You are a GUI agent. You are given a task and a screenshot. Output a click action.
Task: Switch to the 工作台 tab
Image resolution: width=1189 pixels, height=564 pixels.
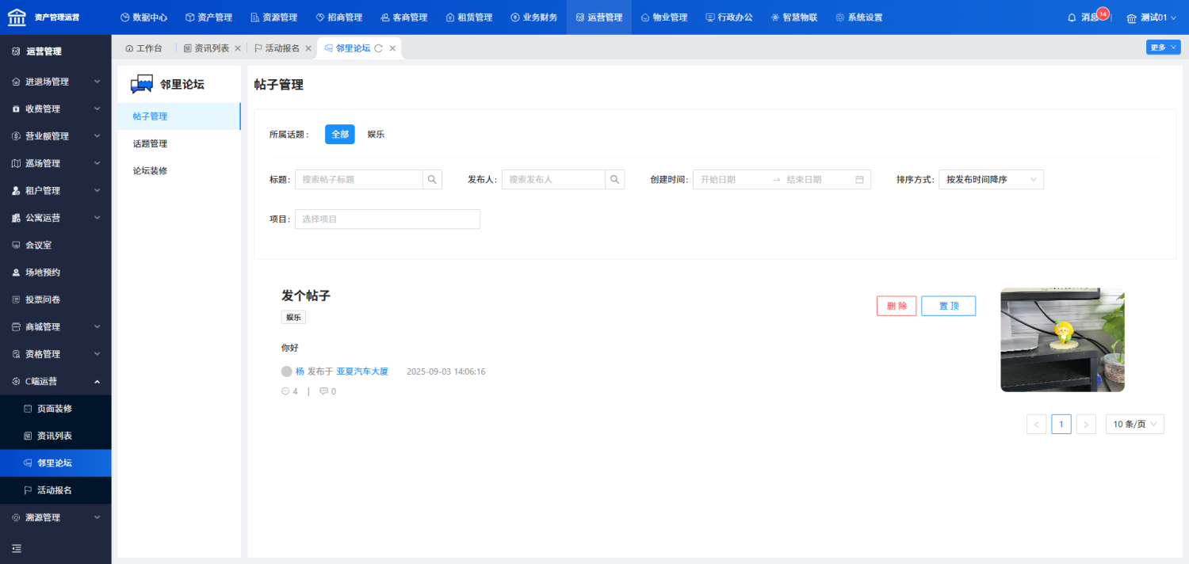(x=143, y=48)
